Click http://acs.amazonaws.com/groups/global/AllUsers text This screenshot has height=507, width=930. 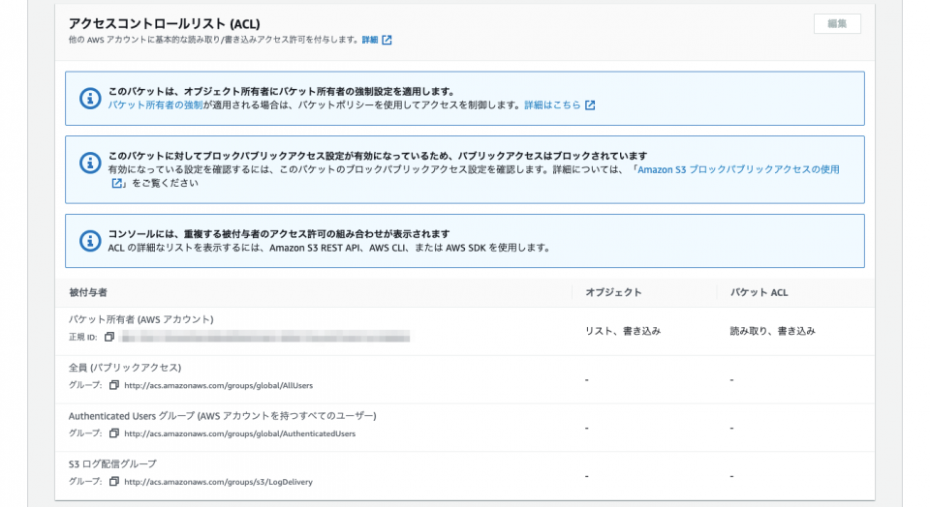point(218,385)
